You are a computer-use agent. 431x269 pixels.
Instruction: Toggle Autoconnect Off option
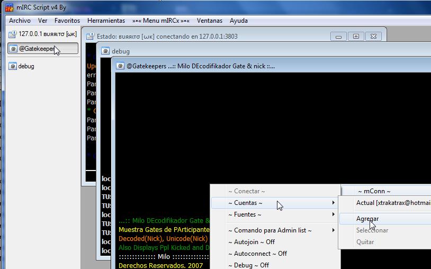coord(275,253)
